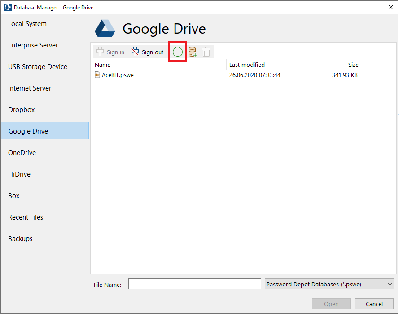This screenshot has width=399, height=315.
Task: Click the Password Depot title bar icon
Action: point(8,7)
